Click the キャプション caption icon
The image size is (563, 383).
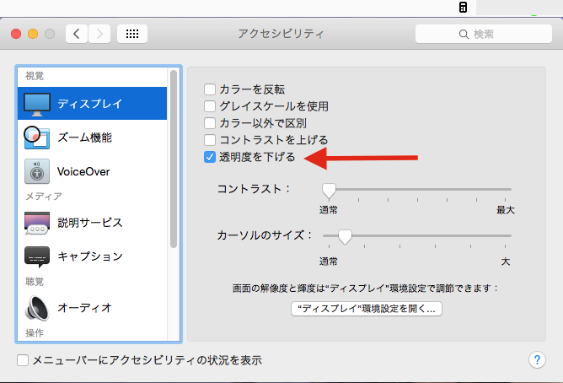pyautogui.click(x=37, y=256)
